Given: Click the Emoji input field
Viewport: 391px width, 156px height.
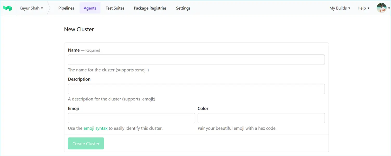Looking at the screenshot, I should click(131, 118).
